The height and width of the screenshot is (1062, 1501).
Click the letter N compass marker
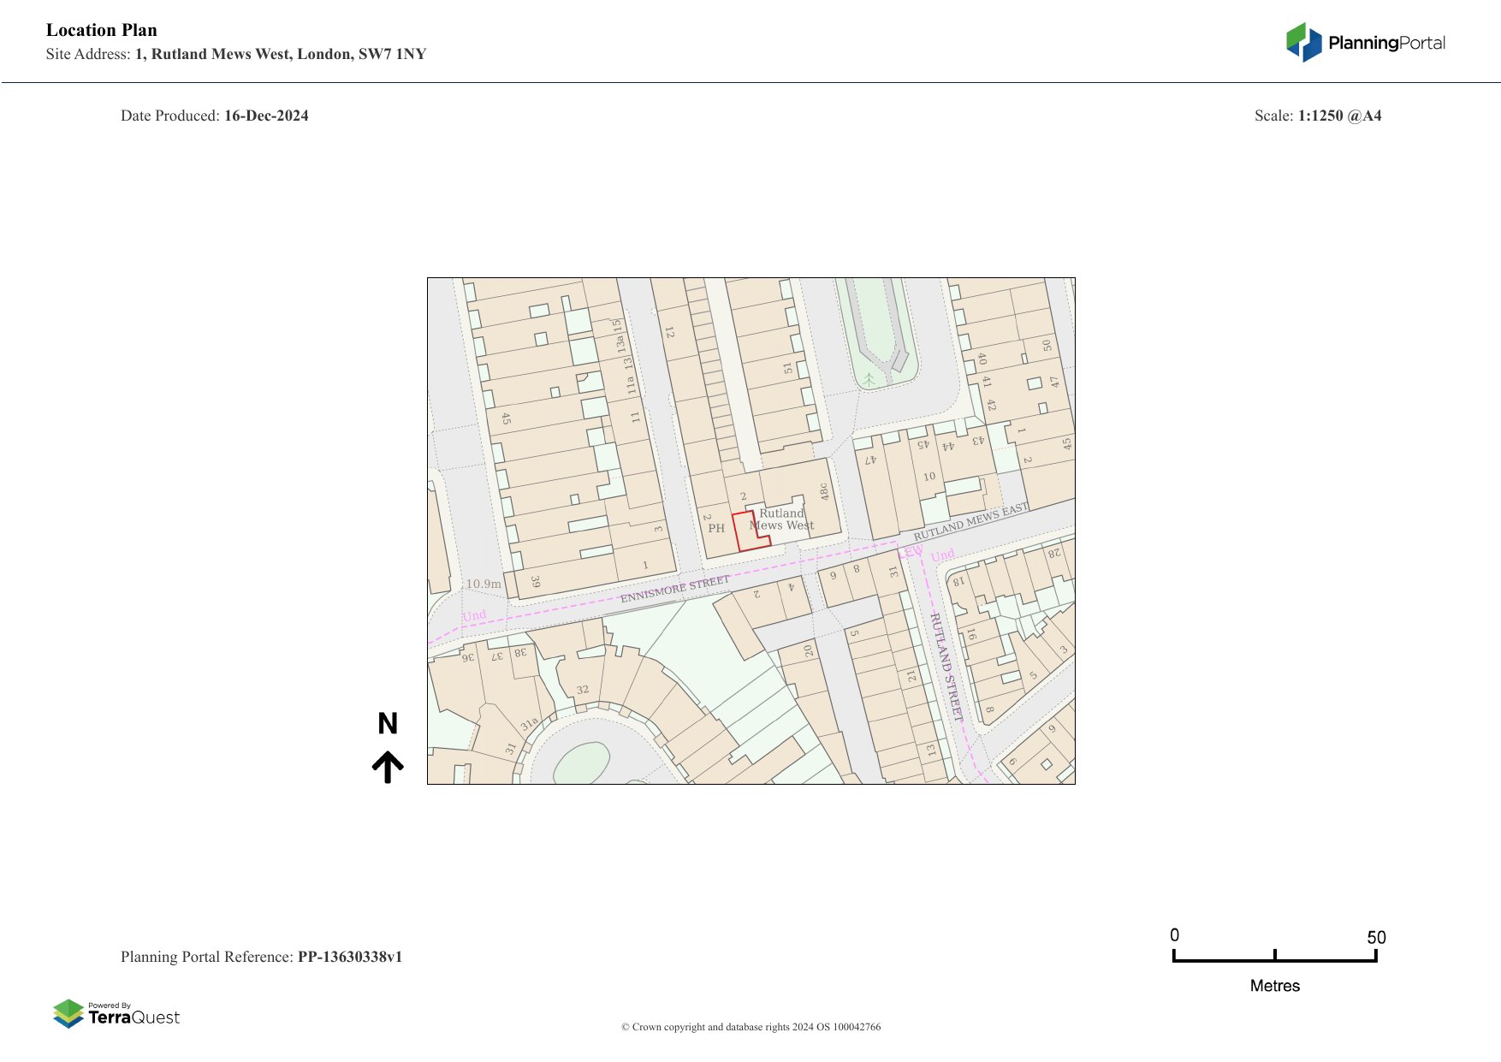[x=388, y=724]
